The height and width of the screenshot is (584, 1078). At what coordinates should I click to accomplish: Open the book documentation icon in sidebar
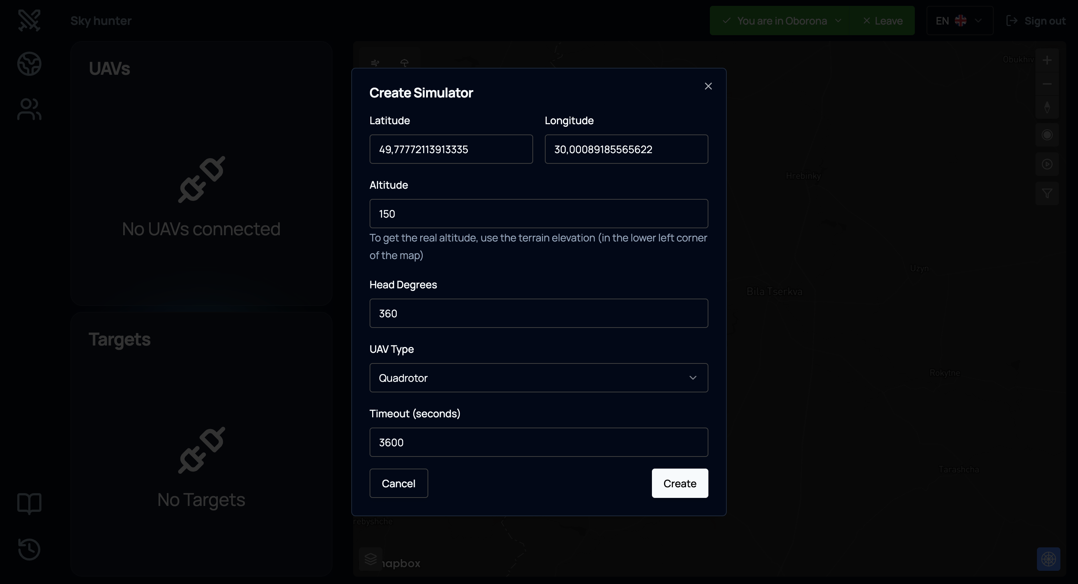pos(29,503)
